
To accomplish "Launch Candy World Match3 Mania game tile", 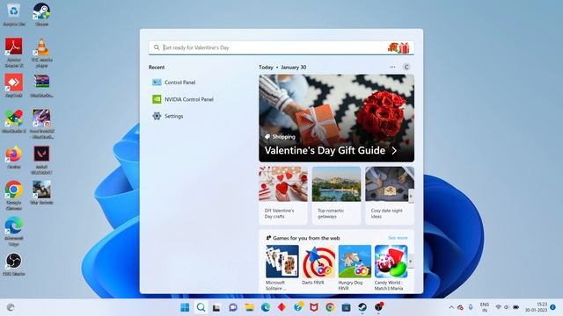I will pyautogui.click(x=391, y=268).
